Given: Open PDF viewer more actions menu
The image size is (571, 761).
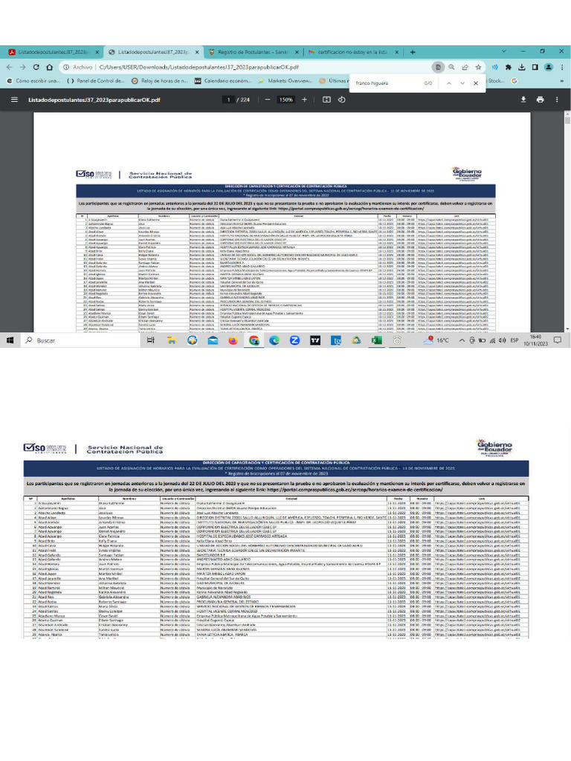Looking at the screenshot, I should [557, 100].
